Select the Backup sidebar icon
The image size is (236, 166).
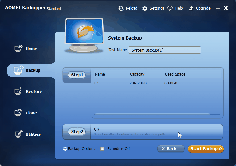pyautogui.click(x=18, y=70)
